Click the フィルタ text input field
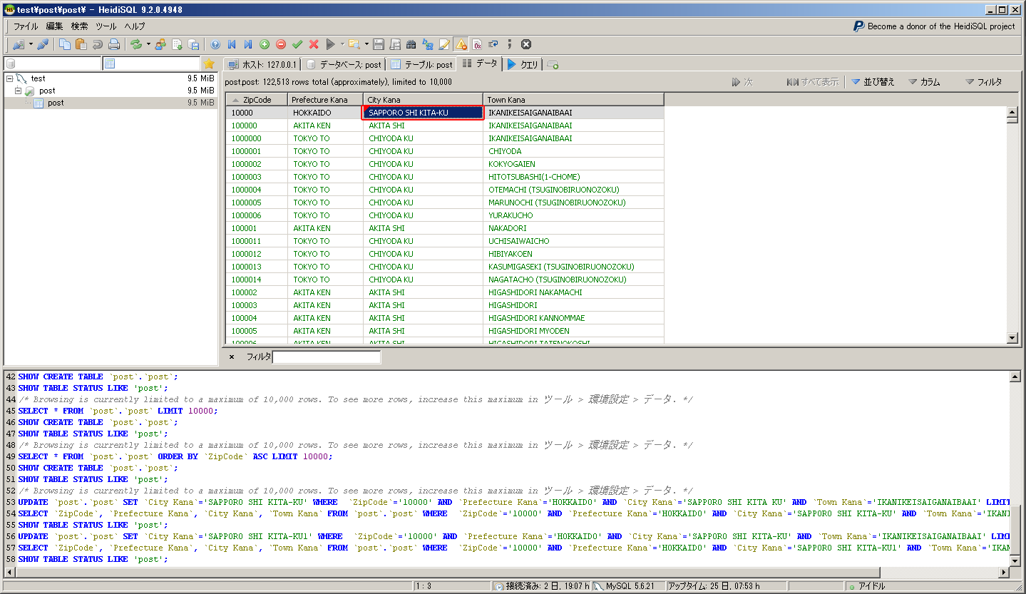 click(x=327, y=357)
